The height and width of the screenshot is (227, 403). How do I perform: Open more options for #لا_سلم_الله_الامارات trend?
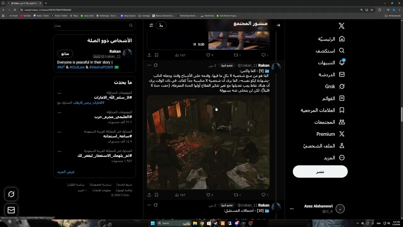60,93
